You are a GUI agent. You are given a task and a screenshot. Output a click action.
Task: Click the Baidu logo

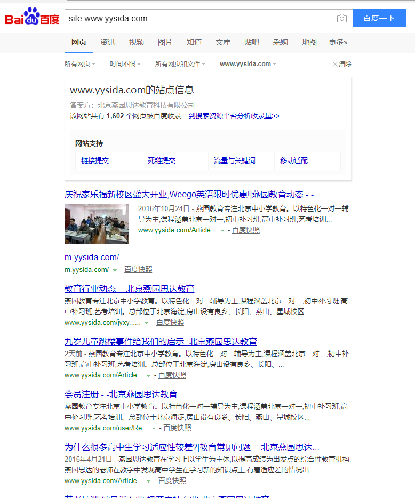(x=32, y=16)
